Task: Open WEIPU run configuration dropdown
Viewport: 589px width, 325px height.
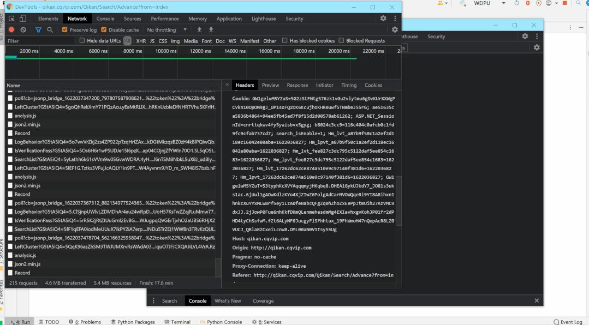Action: (503, 3)
